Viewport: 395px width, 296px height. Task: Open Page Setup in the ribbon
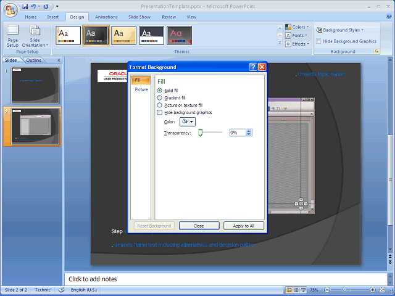pos(12,36)
